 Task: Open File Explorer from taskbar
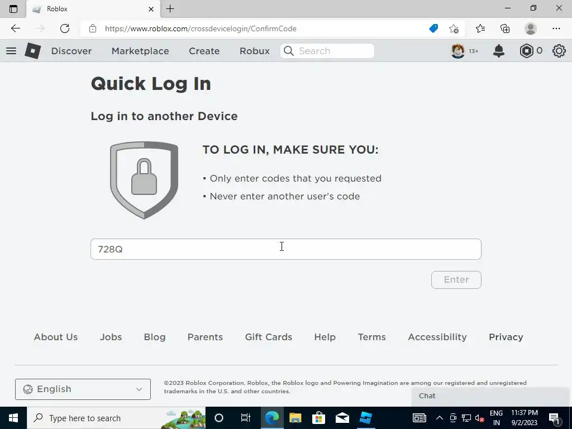(295, 418)
